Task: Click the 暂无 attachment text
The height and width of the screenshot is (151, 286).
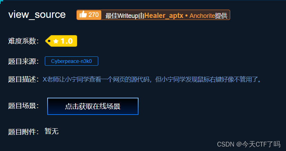Action: 52,131
